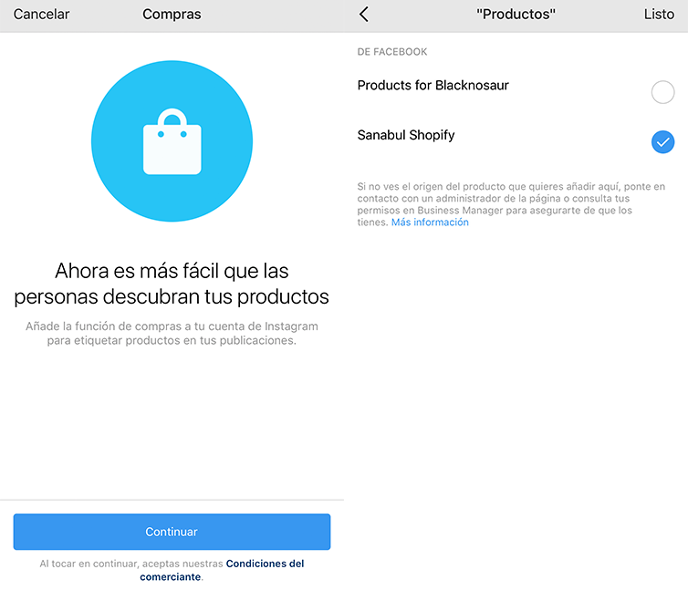Screen dimensions: 688x590
Task: Click the DE FACEBOOK section header
Action: (x=391, y=52)
